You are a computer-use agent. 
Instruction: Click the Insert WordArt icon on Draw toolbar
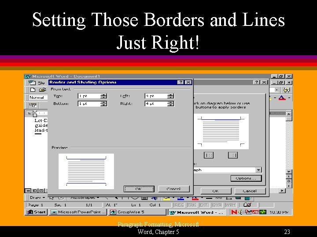[154, 198]
